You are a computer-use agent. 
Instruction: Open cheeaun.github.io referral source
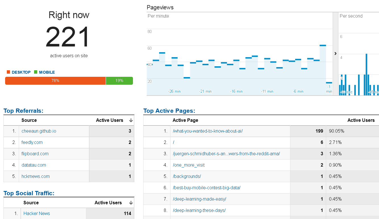tap(39, 131)
